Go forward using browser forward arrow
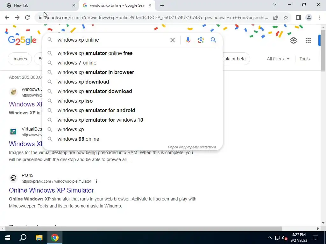Image resolution: width=326 pixels, height=244 pixels. [x=17, y=17]
